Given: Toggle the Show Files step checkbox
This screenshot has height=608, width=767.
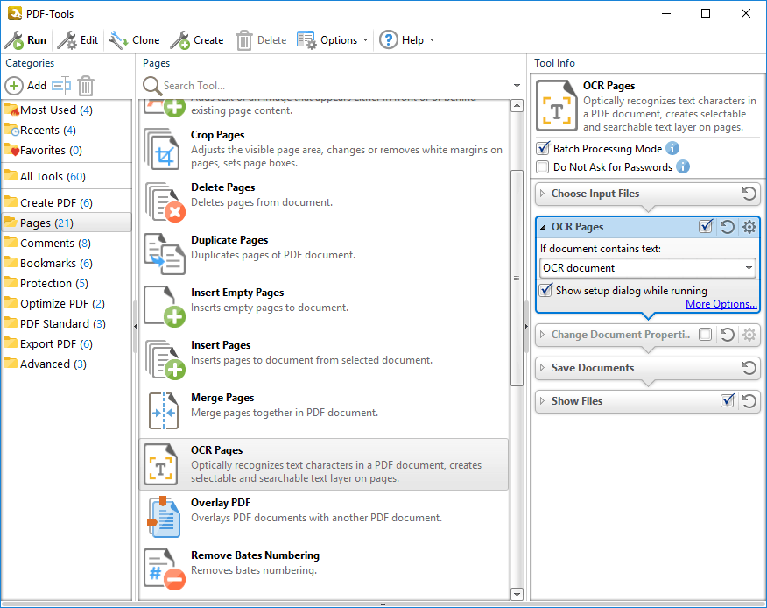Looking at the screenshot, I should [728, 401].
